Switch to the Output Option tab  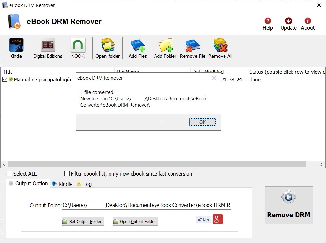[x=28, y=183]
